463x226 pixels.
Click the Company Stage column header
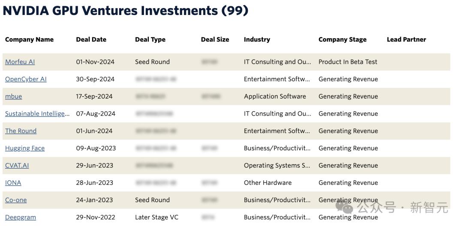[342, 39]
